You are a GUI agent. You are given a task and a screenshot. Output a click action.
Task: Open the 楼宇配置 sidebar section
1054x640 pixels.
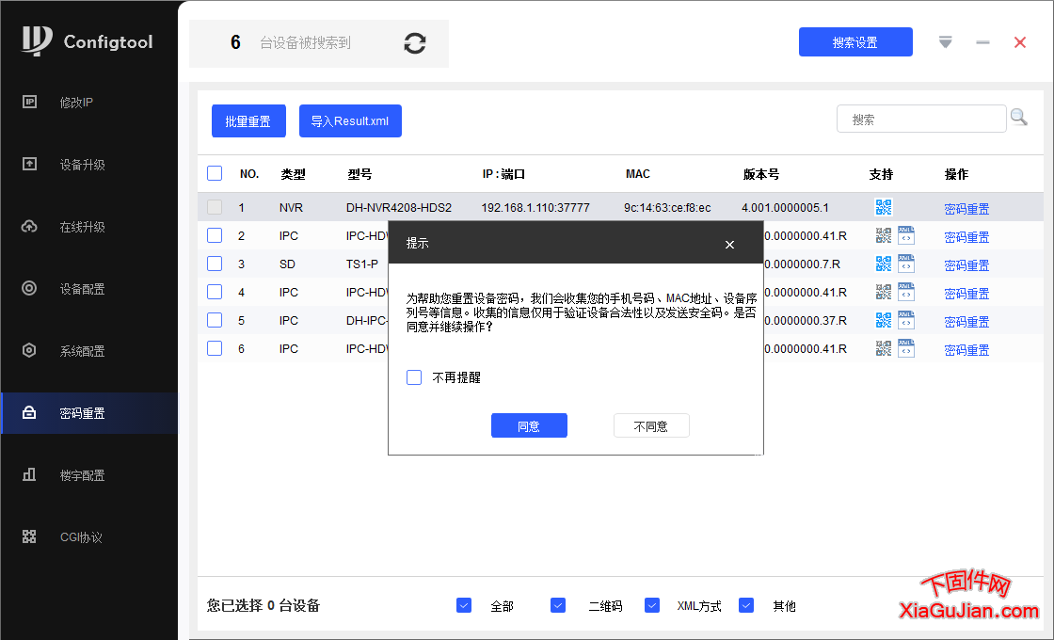[88, 475]
